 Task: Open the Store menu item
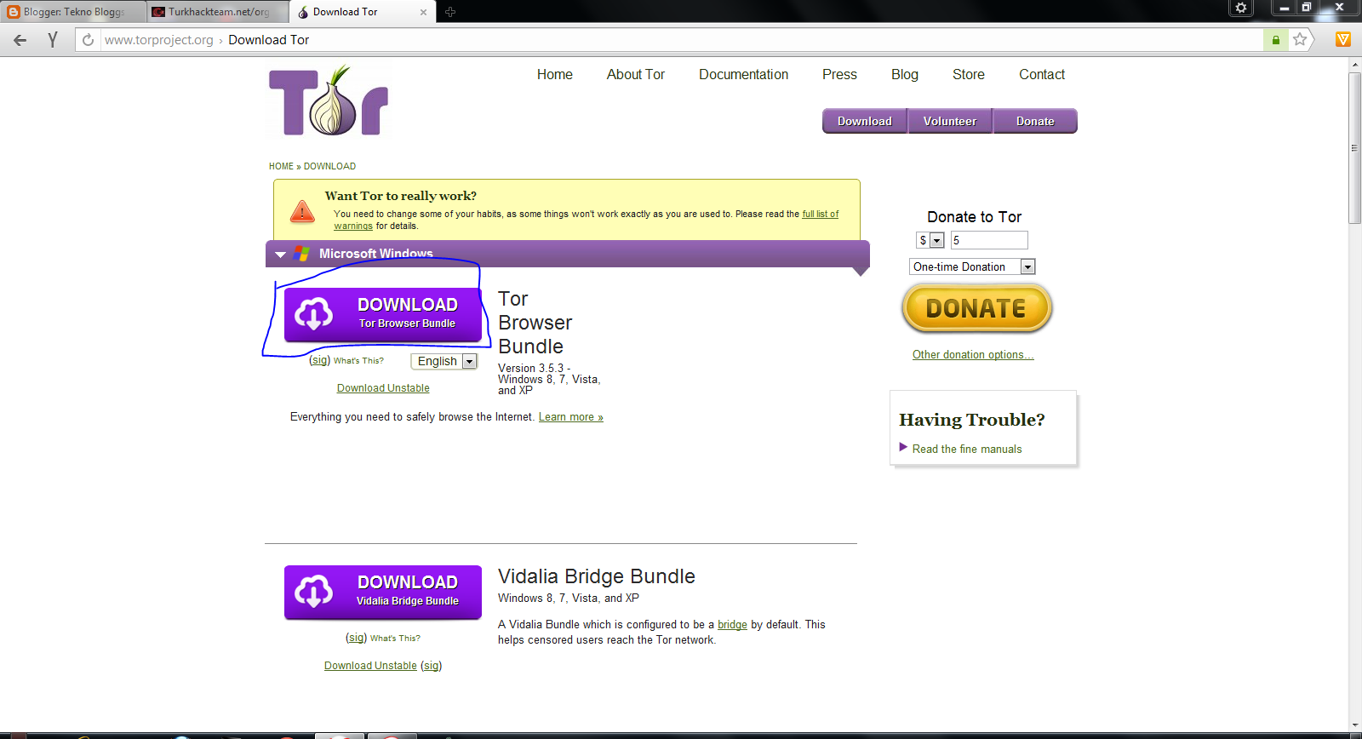pos(969,74)
